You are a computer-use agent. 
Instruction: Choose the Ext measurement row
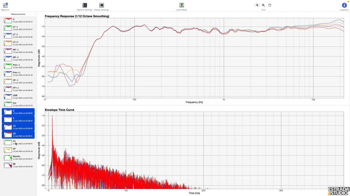[x=18, y=104]
